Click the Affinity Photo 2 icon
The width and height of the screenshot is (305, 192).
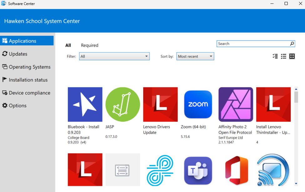(236, 104)
